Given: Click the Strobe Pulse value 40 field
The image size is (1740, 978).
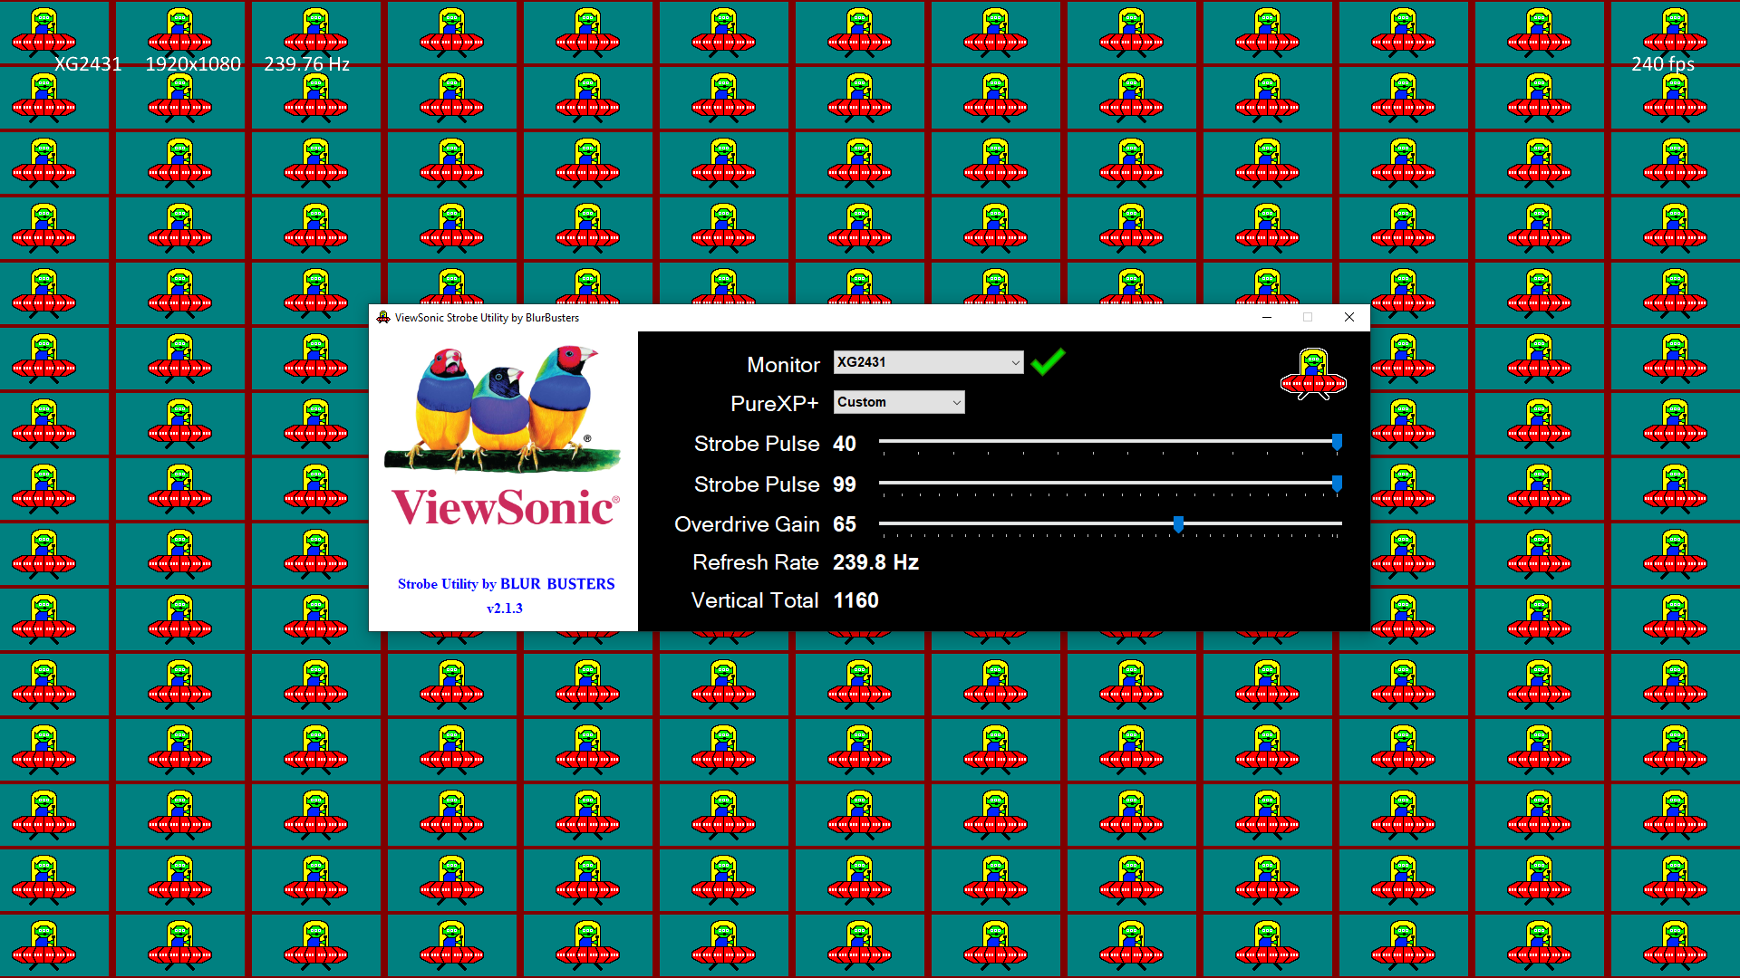Looking at the screenshot, I should point(848,443).
